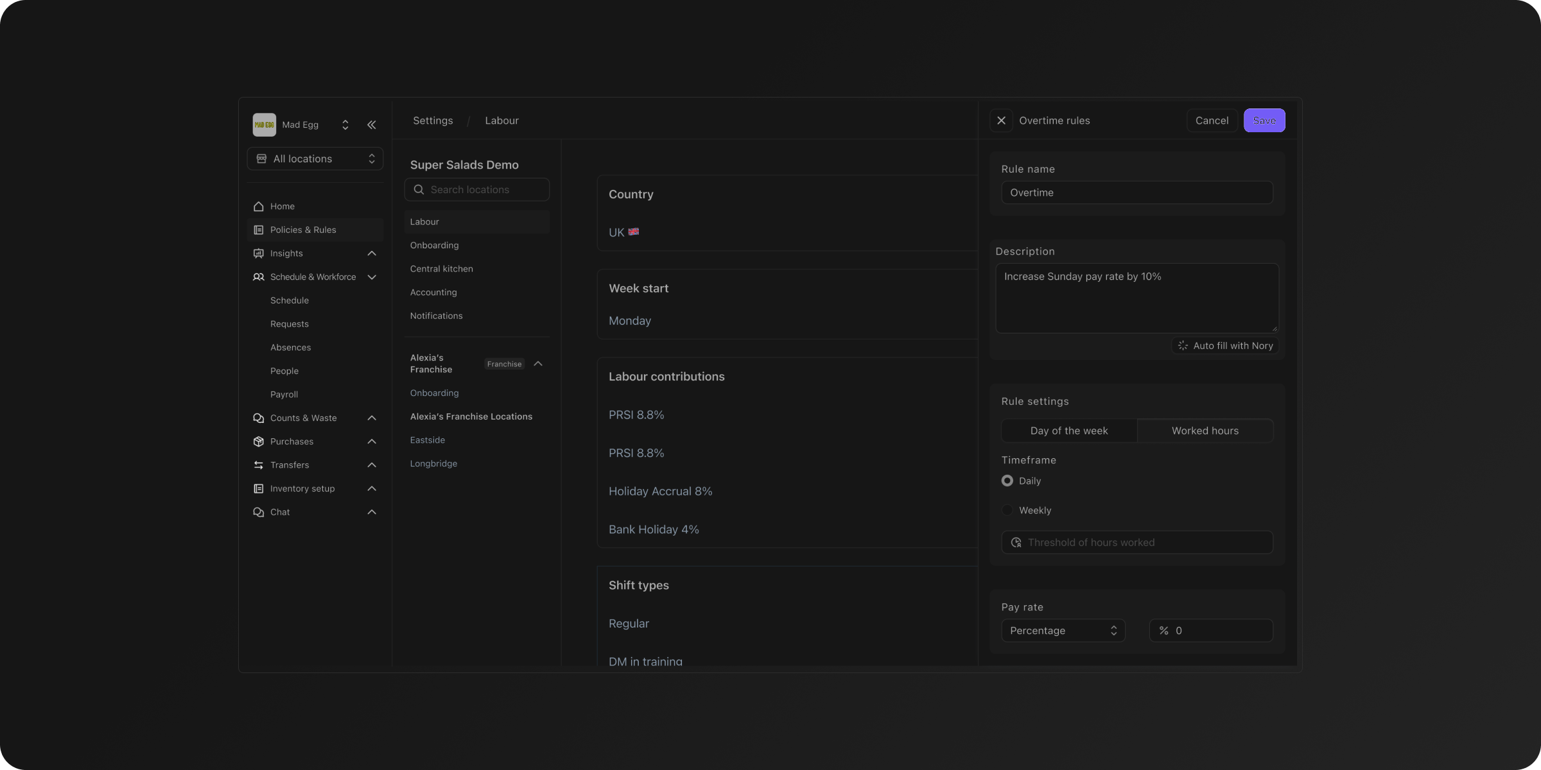Open Central kitchen settings tab
Image resolution: width=1541 pixels, height=770 pixels.
[x=442, y=269]
